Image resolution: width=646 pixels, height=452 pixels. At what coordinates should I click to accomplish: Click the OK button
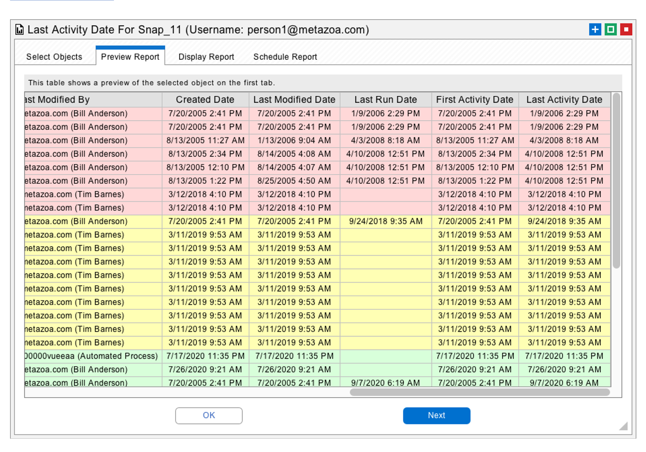pos(209,416)
